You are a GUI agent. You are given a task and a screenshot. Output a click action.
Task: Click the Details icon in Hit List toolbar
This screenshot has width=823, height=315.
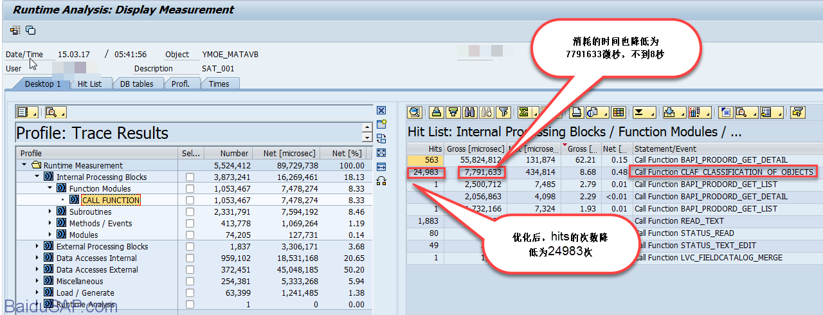click(x=415, y=113)
